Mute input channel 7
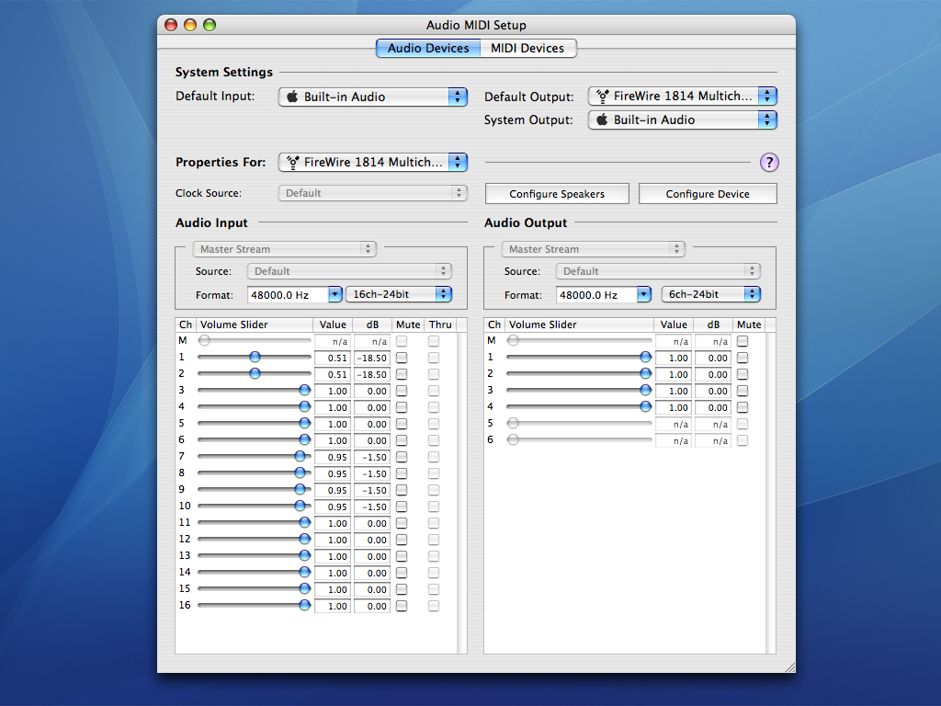The height and width of the screenshot is (706, 941). point(402,457)
